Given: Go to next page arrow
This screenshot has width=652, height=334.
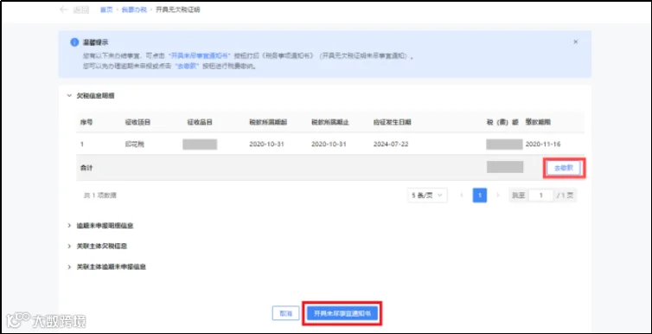Looking at the screenshot, I should coord(498,195).
